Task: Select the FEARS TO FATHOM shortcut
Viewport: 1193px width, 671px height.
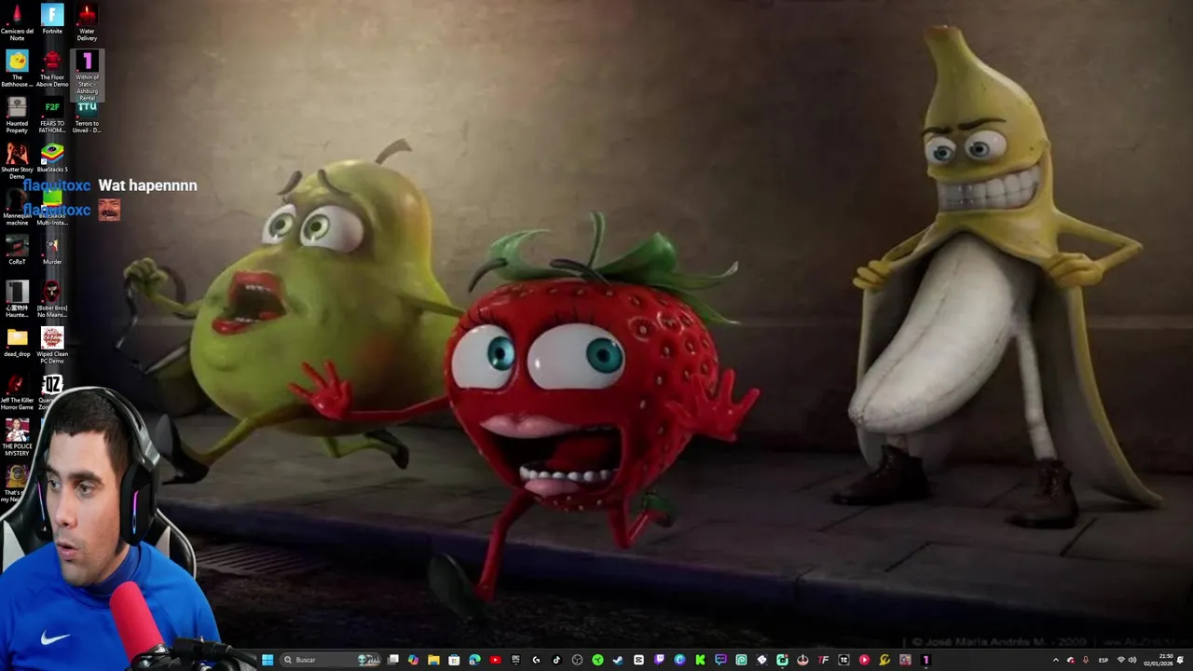Action: click(52, 115)
